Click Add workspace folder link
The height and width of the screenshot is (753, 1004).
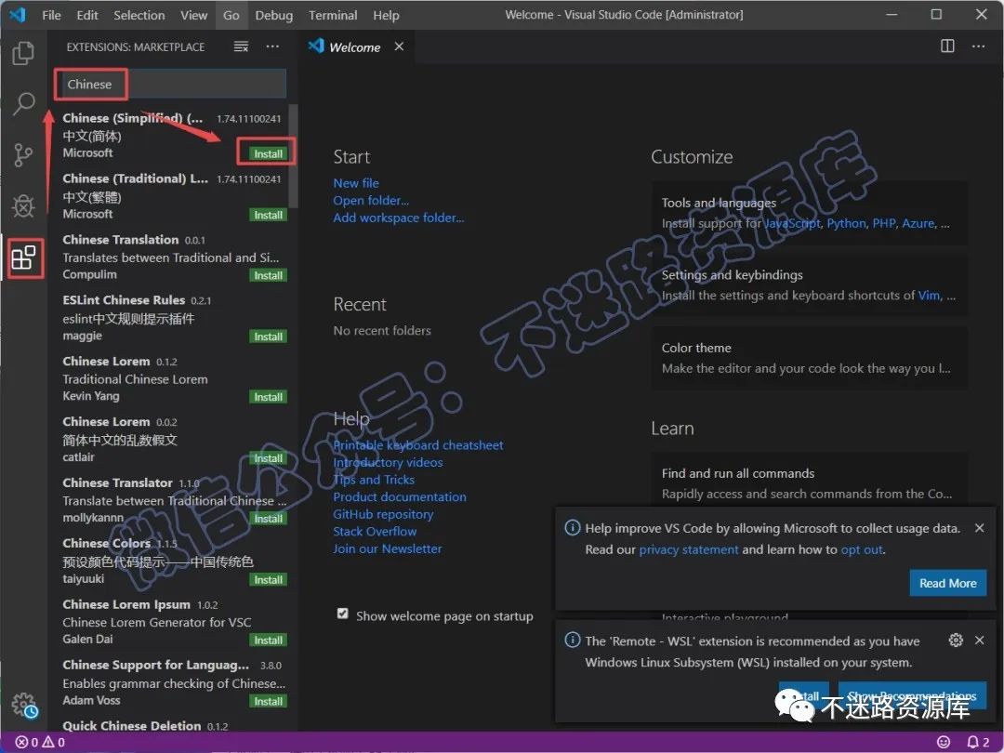tap(398, 218)
